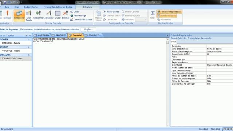Collapse the PRODUTOS group
Screen dimensions: 233x131
[29, 47]
